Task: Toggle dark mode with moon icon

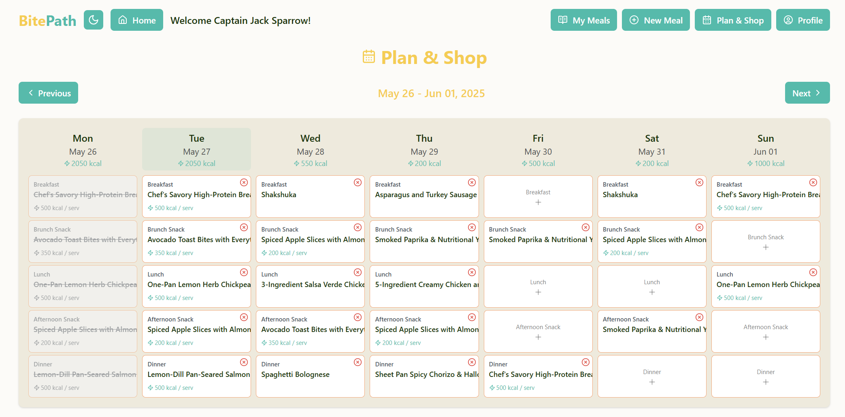Action: pyautogui.click(x=94, y=20)
